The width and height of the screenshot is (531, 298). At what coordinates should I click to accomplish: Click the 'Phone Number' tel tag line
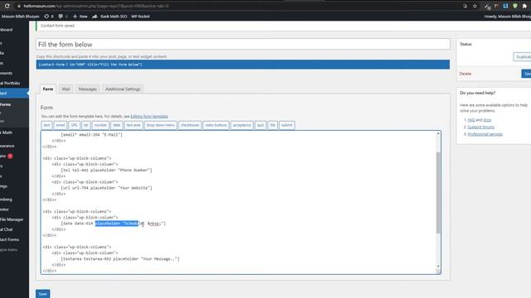(x=107, y=170)
